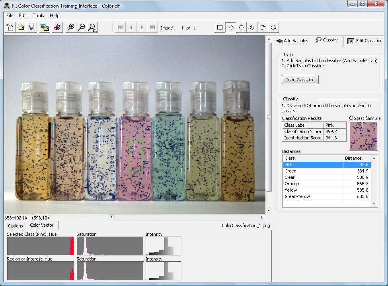Click the Closest Sample thumbnail

pos(363,136)
